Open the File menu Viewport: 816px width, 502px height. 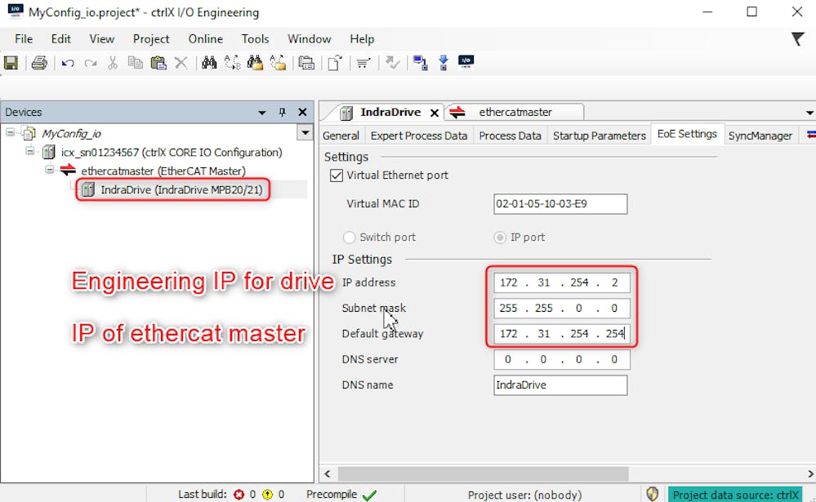(24, 39)
